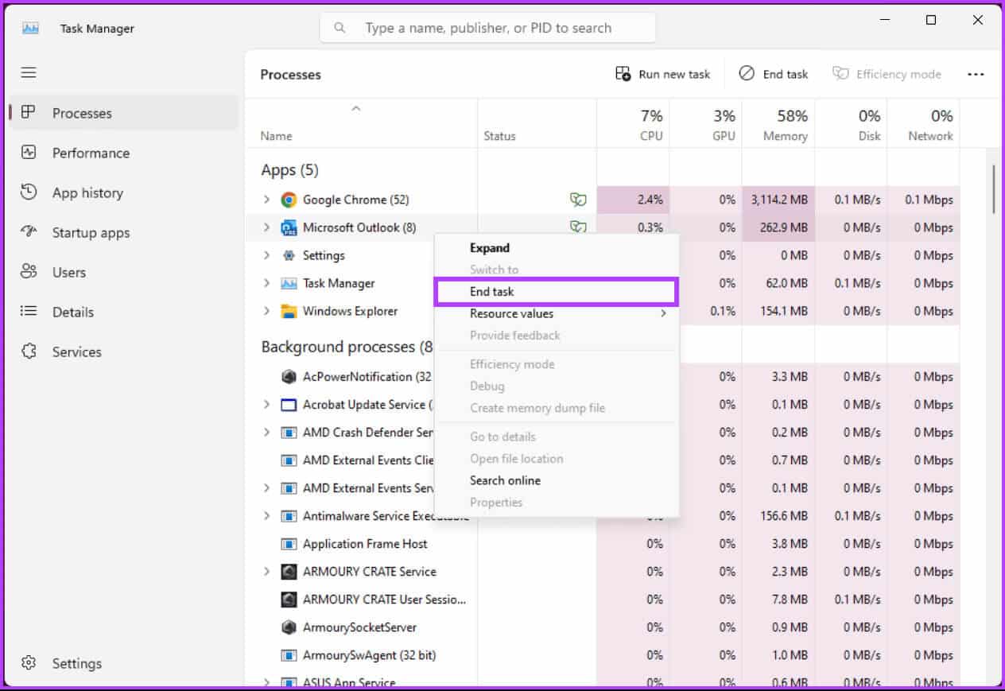Click the Acrobat Update Service icon

click(289, 405)
